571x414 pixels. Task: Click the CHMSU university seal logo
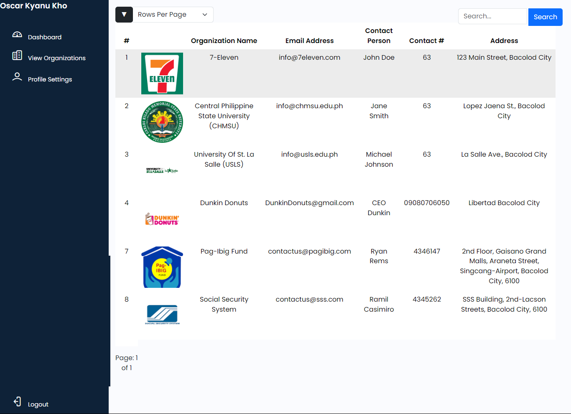coord(162,122)
